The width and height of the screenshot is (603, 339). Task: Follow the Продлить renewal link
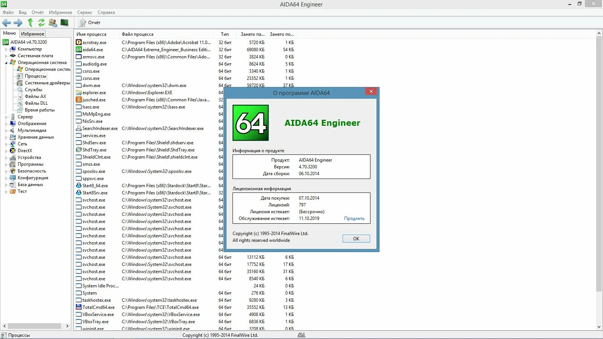[x=354, y=218]
